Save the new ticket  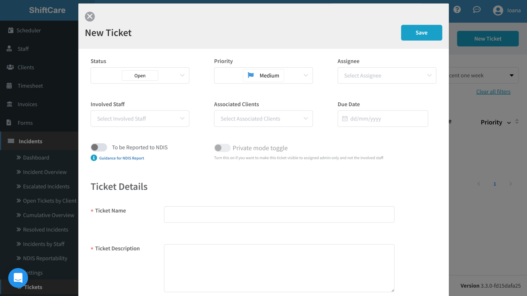(x=421, y=33)
